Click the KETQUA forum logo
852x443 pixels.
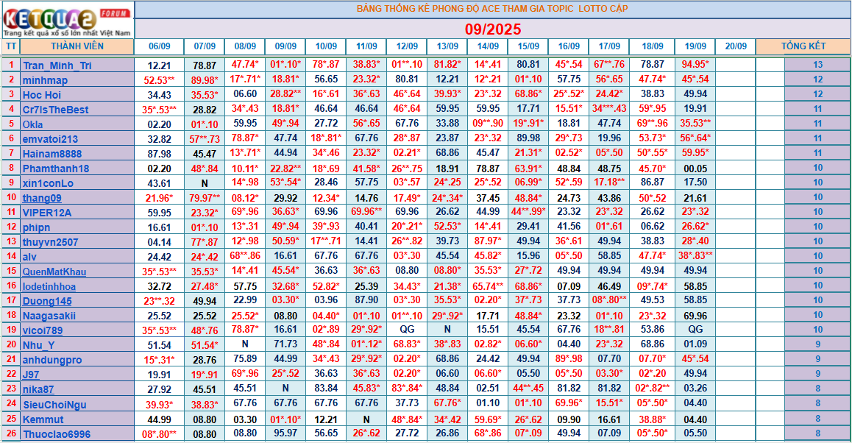(x=67, y=20)
